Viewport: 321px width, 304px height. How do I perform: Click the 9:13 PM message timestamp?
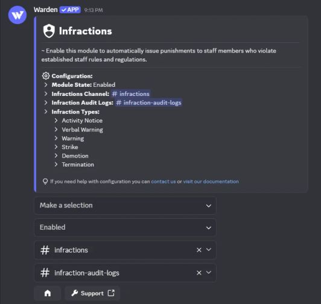coord(94,10)
